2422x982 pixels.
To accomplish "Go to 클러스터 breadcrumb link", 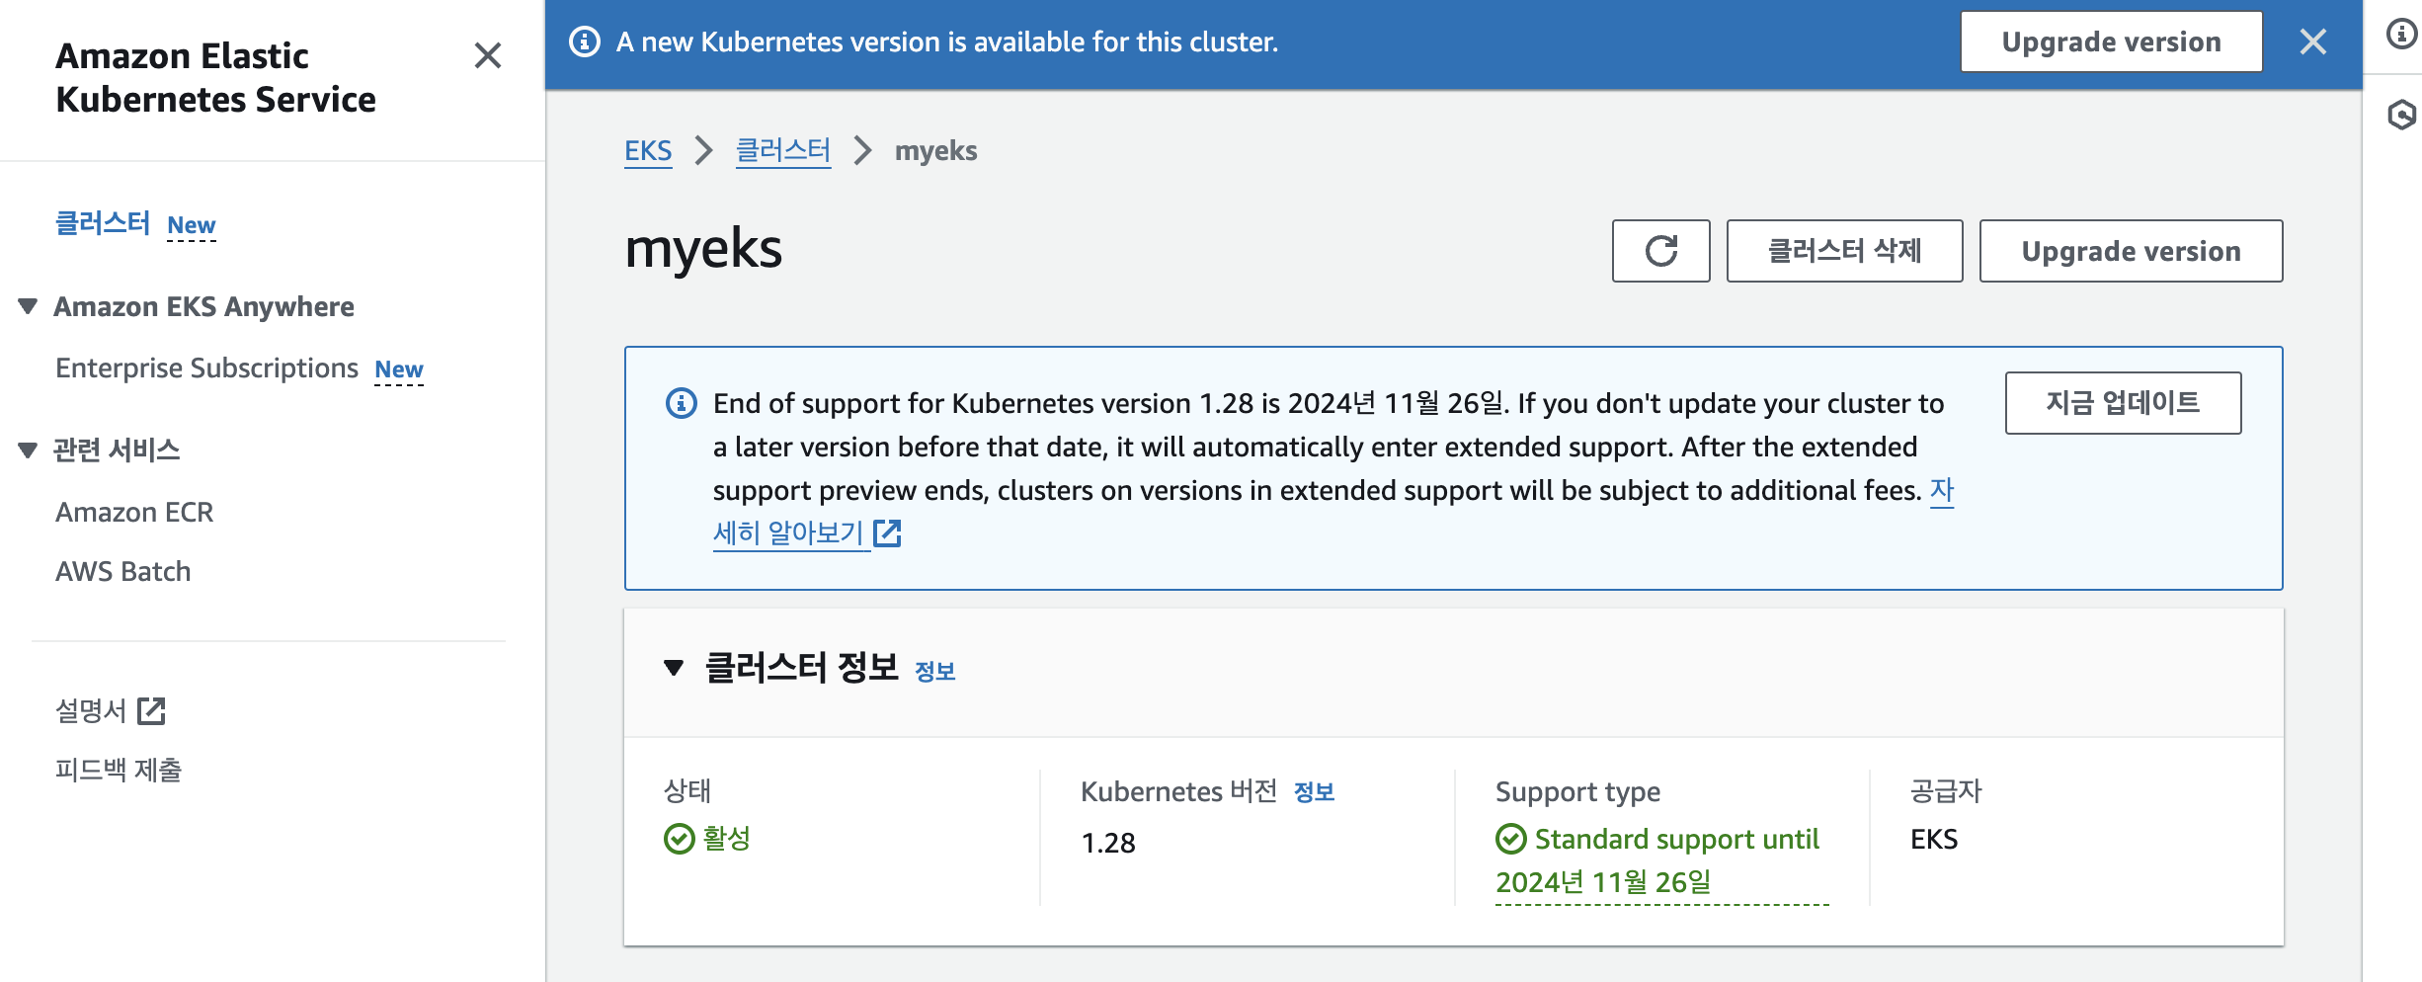I will pyautogui.click(x=783, y=150).
